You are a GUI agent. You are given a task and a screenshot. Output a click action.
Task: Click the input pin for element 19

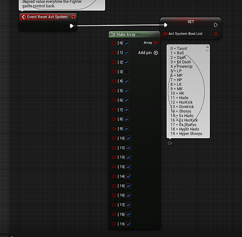pyautogui.click(x=114, y=224)
